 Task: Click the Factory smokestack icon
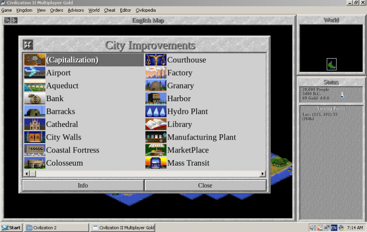pyautogui.click(x=156, y=73)
